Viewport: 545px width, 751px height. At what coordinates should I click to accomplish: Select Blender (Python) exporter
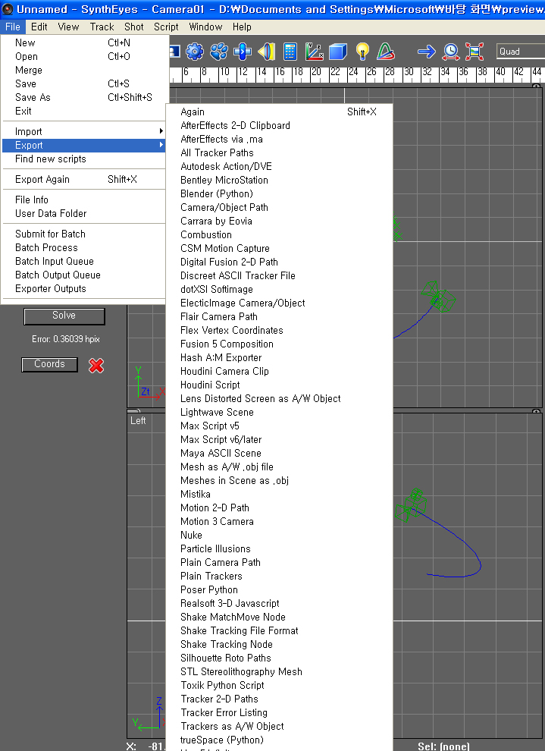[x=279, y=193]
